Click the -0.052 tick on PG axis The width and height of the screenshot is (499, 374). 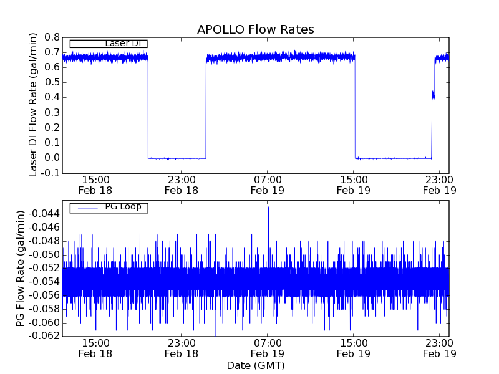click(44, 268)
